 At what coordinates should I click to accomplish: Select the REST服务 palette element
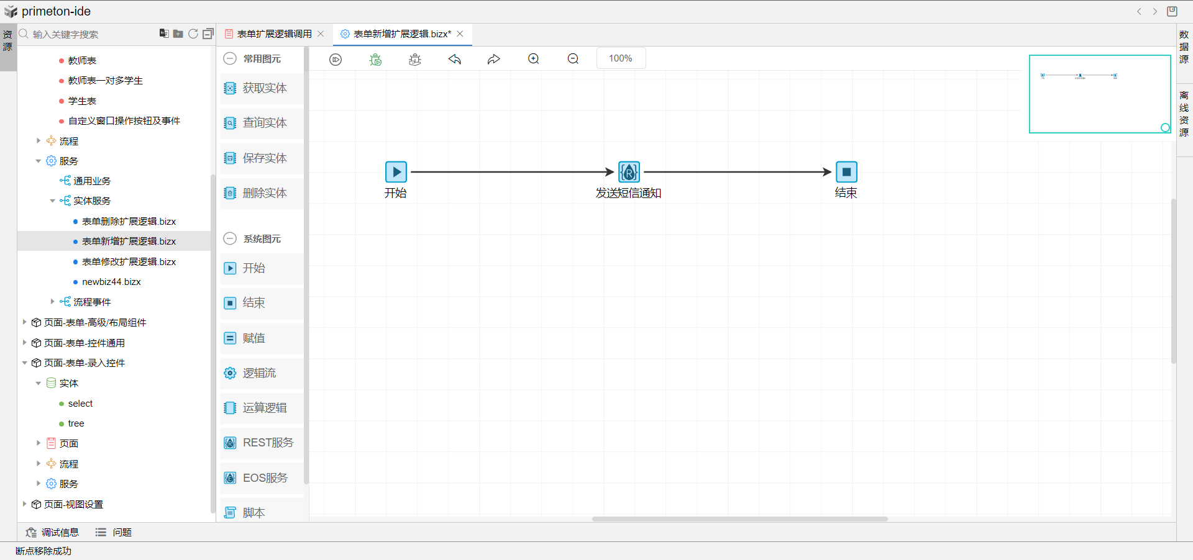coord(261,443)
